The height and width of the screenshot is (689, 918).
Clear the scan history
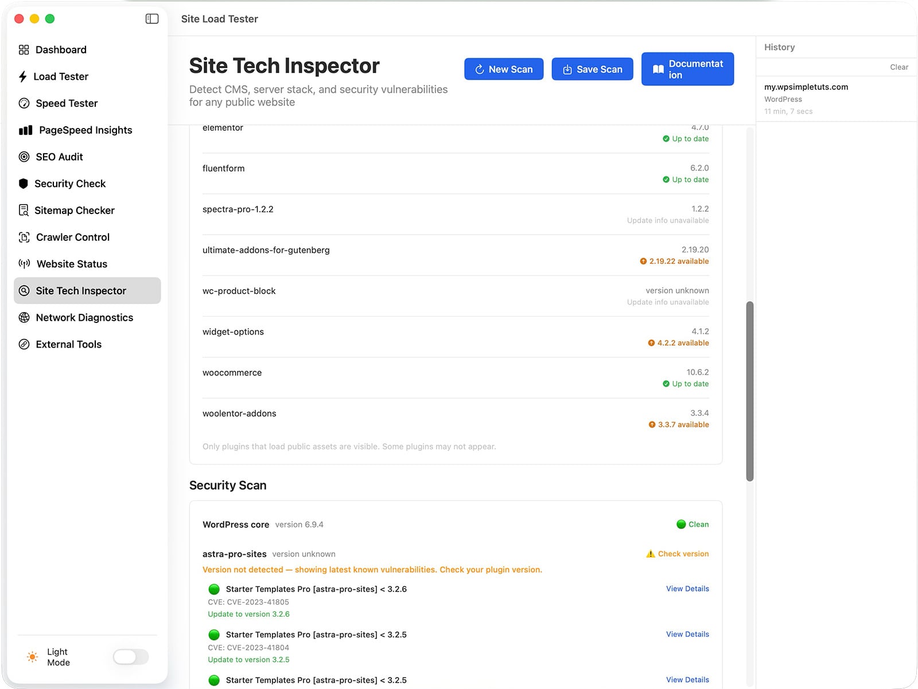pos(898,67)
